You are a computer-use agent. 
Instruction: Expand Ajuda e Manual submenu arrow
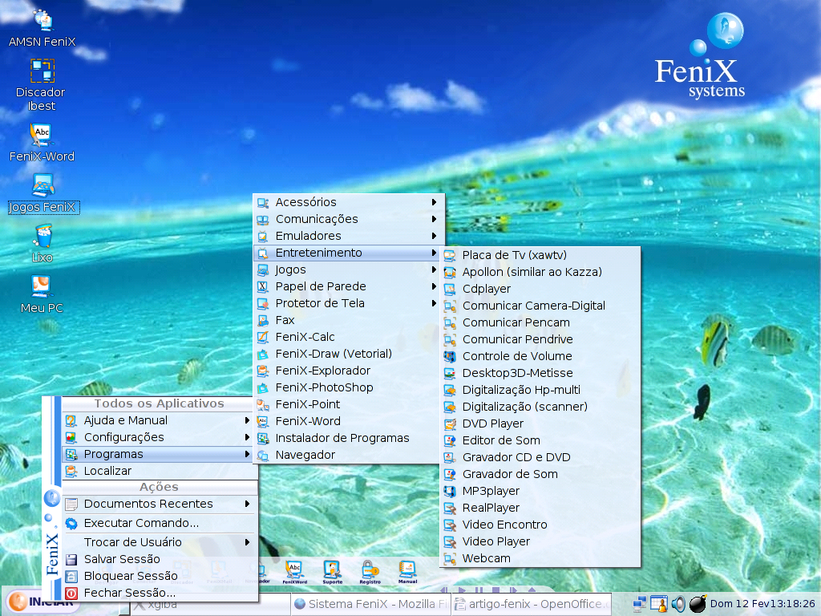pyautogui.click(x=247, y=420)
